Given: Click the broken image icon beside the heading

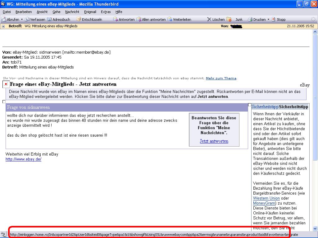Looking at the screenshot, I should pyautogui.click(x=6, y=84).
